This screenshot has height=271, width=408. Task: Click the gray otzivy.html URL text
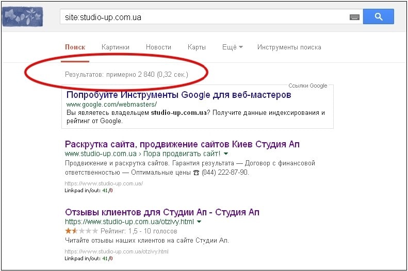click(117, 251)
